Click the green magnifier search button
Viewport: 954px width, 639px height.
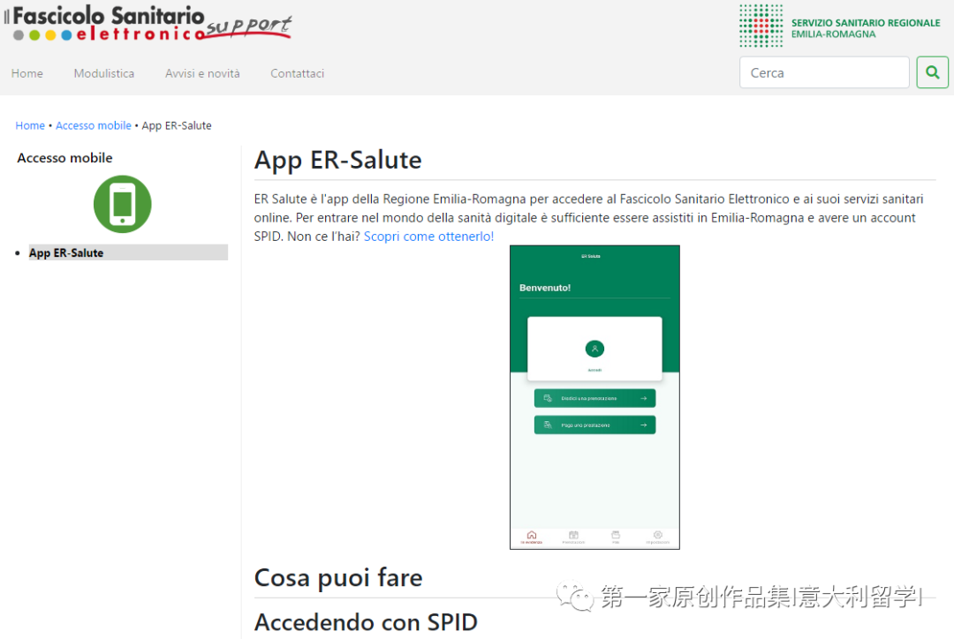[x=932, y=72]
